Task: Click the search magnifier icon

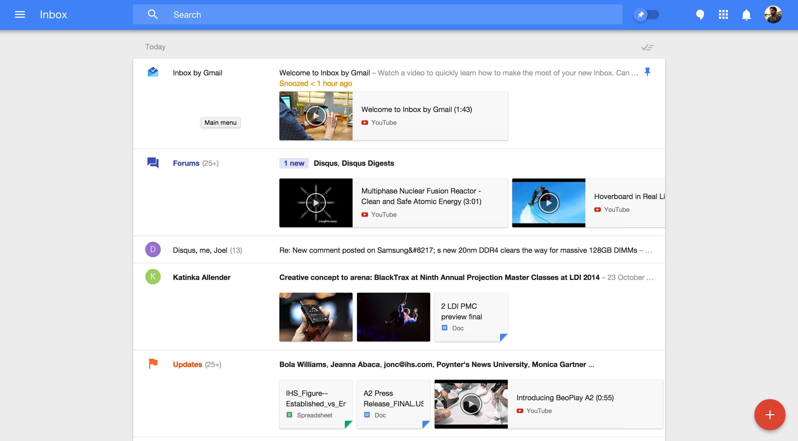Action: 152,14
